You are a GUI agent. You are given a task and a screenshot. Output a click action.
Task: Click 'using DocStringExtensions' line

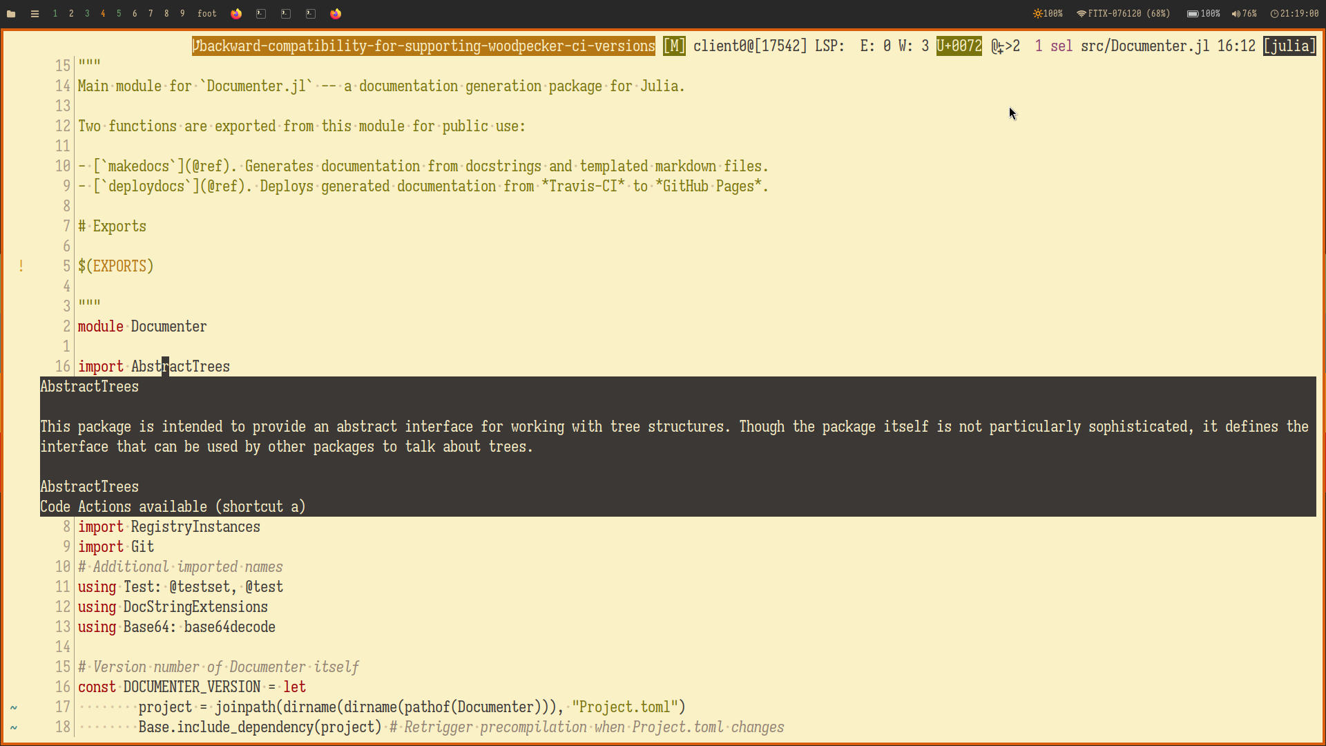(x=173, y=607)
